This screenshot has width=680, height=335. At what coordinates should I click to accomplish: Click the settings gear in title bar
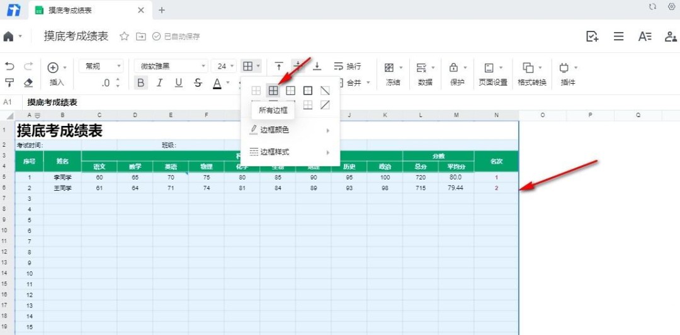[x=672, y=7]
